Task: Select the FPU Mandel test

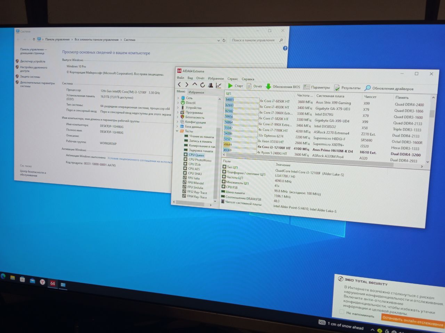Action: pos(193,183)
